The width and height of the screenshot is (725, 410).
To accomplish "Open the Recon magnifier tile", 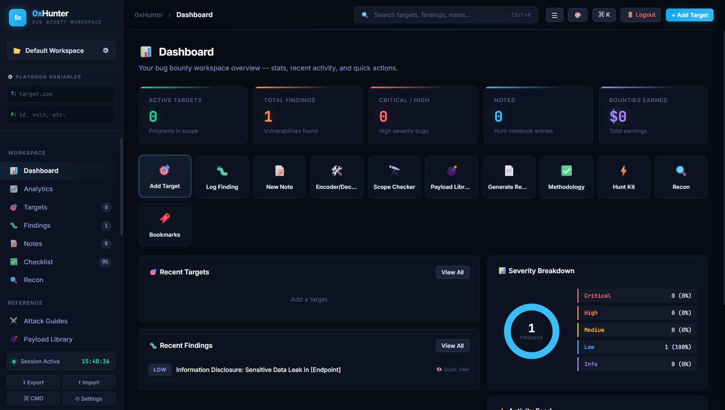I will (x=681, y=177).
